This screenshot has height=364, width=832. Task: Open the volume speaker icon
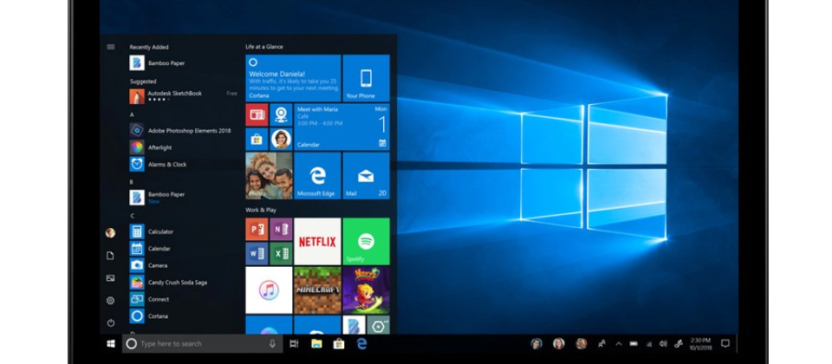663,344
